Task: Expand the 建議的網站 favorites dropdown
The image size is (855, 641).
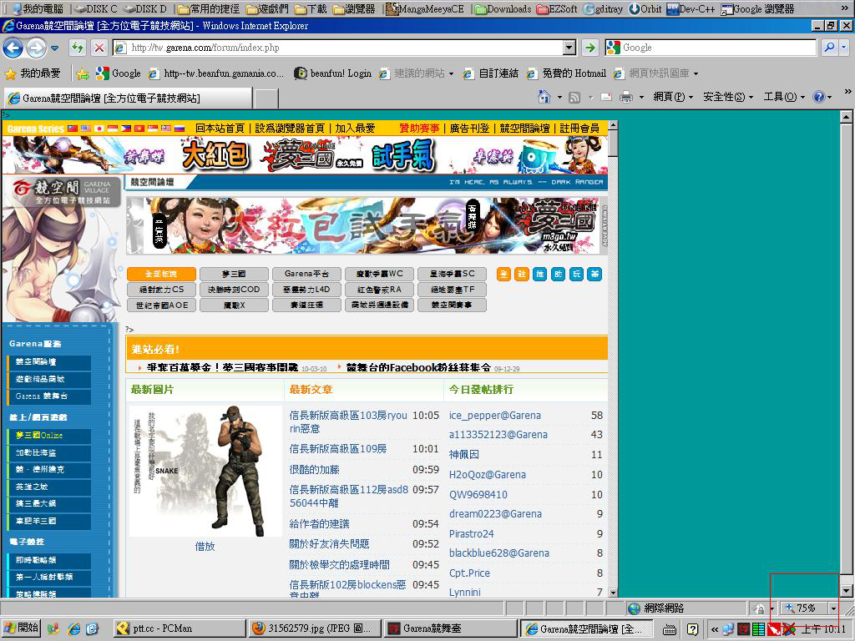Action: click(x=451, y=73)
